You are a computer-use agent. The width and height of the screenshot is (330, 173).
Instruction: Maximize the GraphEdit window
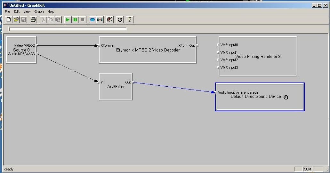click(319, 5)
